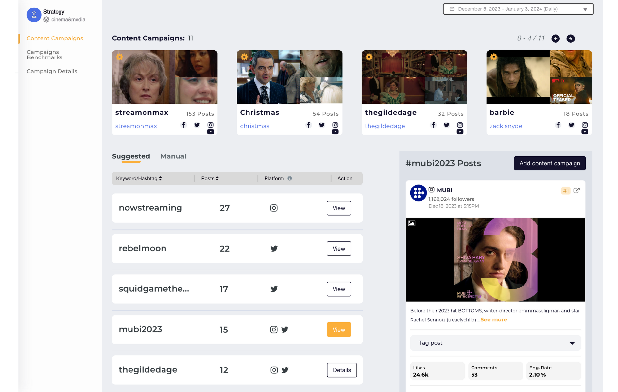Go to previous campaigns page arrow
Viewport: 618px width, 392px height.
(556, 39)
